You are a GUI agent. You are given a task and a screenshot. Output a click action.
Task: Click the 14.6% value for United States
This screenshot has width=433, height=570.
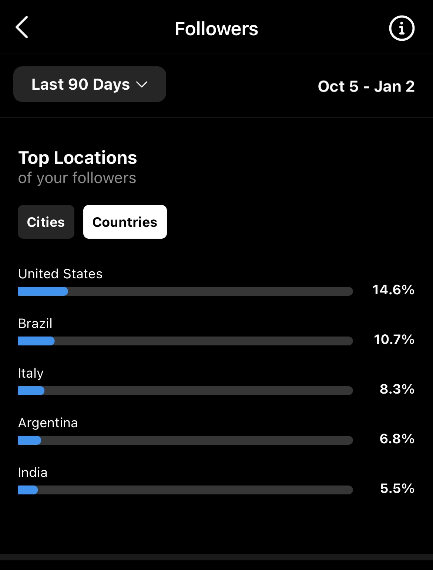pos(393,290)
